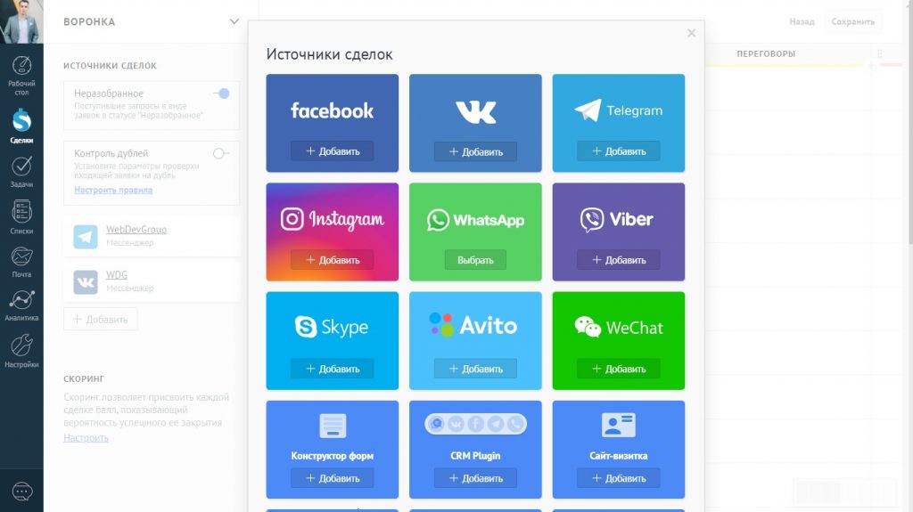Image resolution: width=913 pixels, height=512 pixels.
Task: Click Выбрать on the WhatsApp card
Action: (x=475, y=260)
